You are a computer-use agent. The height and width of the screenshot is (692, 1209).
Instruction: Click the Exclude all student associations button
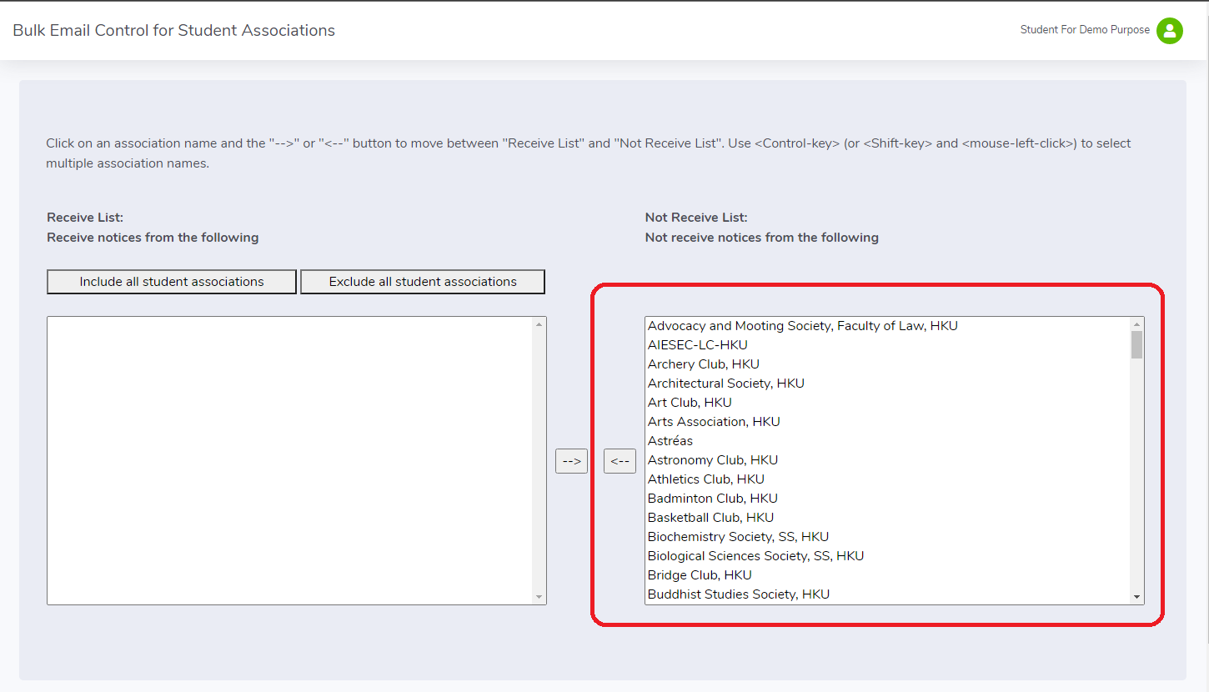(x=422, y=281)
